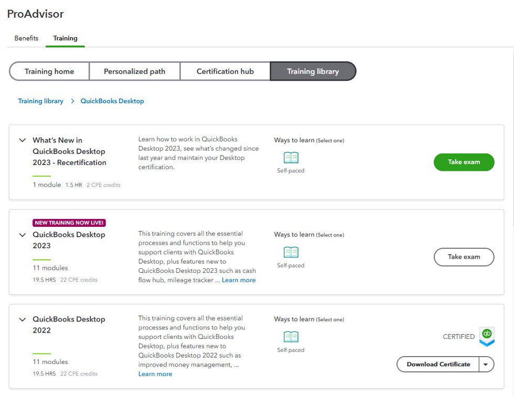Collapse the QuickBooks Desktop 2022 course row

[23, 319]
